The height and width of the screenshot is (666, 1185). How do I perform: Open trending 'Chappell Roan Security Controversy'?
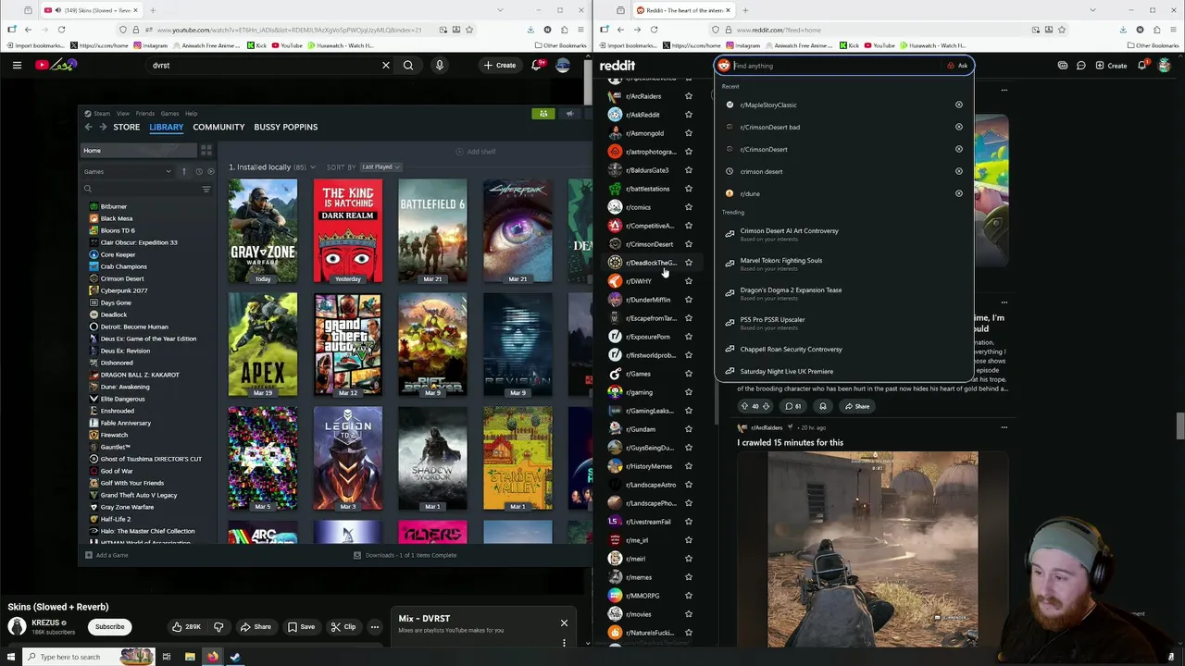pyautogui.click(x=791, y=349)
